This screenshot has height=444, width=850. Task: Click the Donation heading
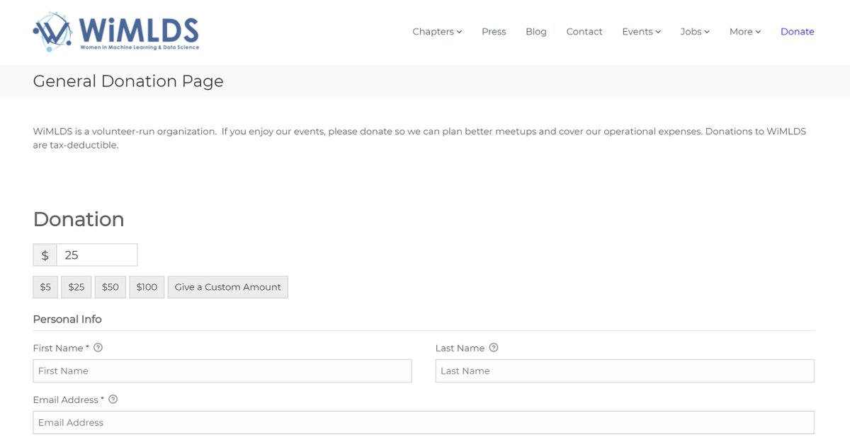tap(79, 219)
